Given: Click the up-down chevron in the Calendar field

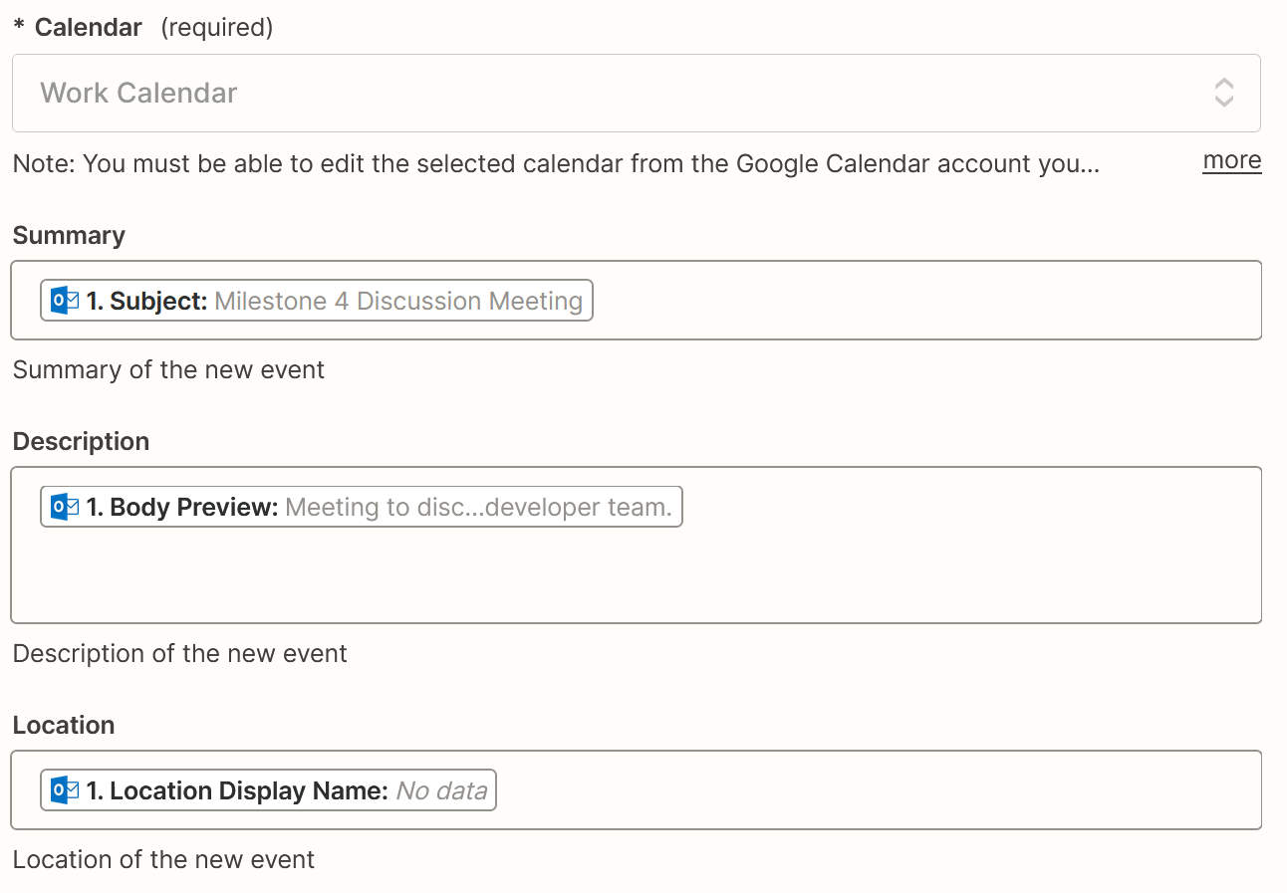Looking at the screenshot, I should (1223, 93).
